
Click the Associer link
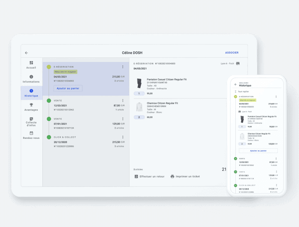point(232,53)
